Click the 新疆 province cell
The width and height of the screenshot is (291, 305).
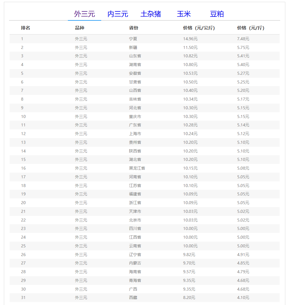coord(133,47)
